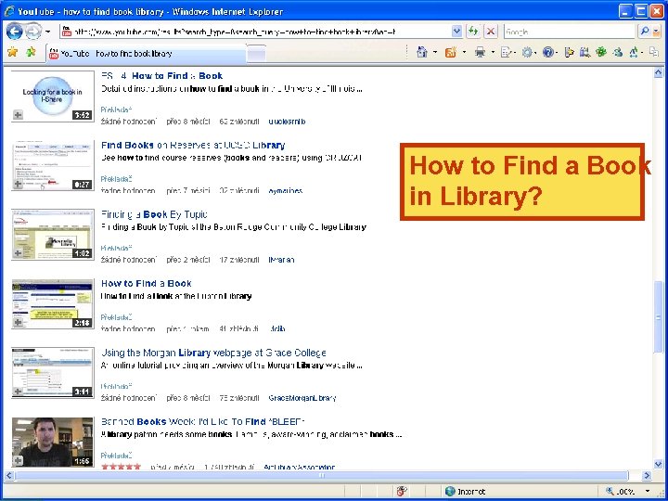This screenshot has height=501, width=668.
Task: Select the YouTube how to find book library tab
Action: point(147,54)
